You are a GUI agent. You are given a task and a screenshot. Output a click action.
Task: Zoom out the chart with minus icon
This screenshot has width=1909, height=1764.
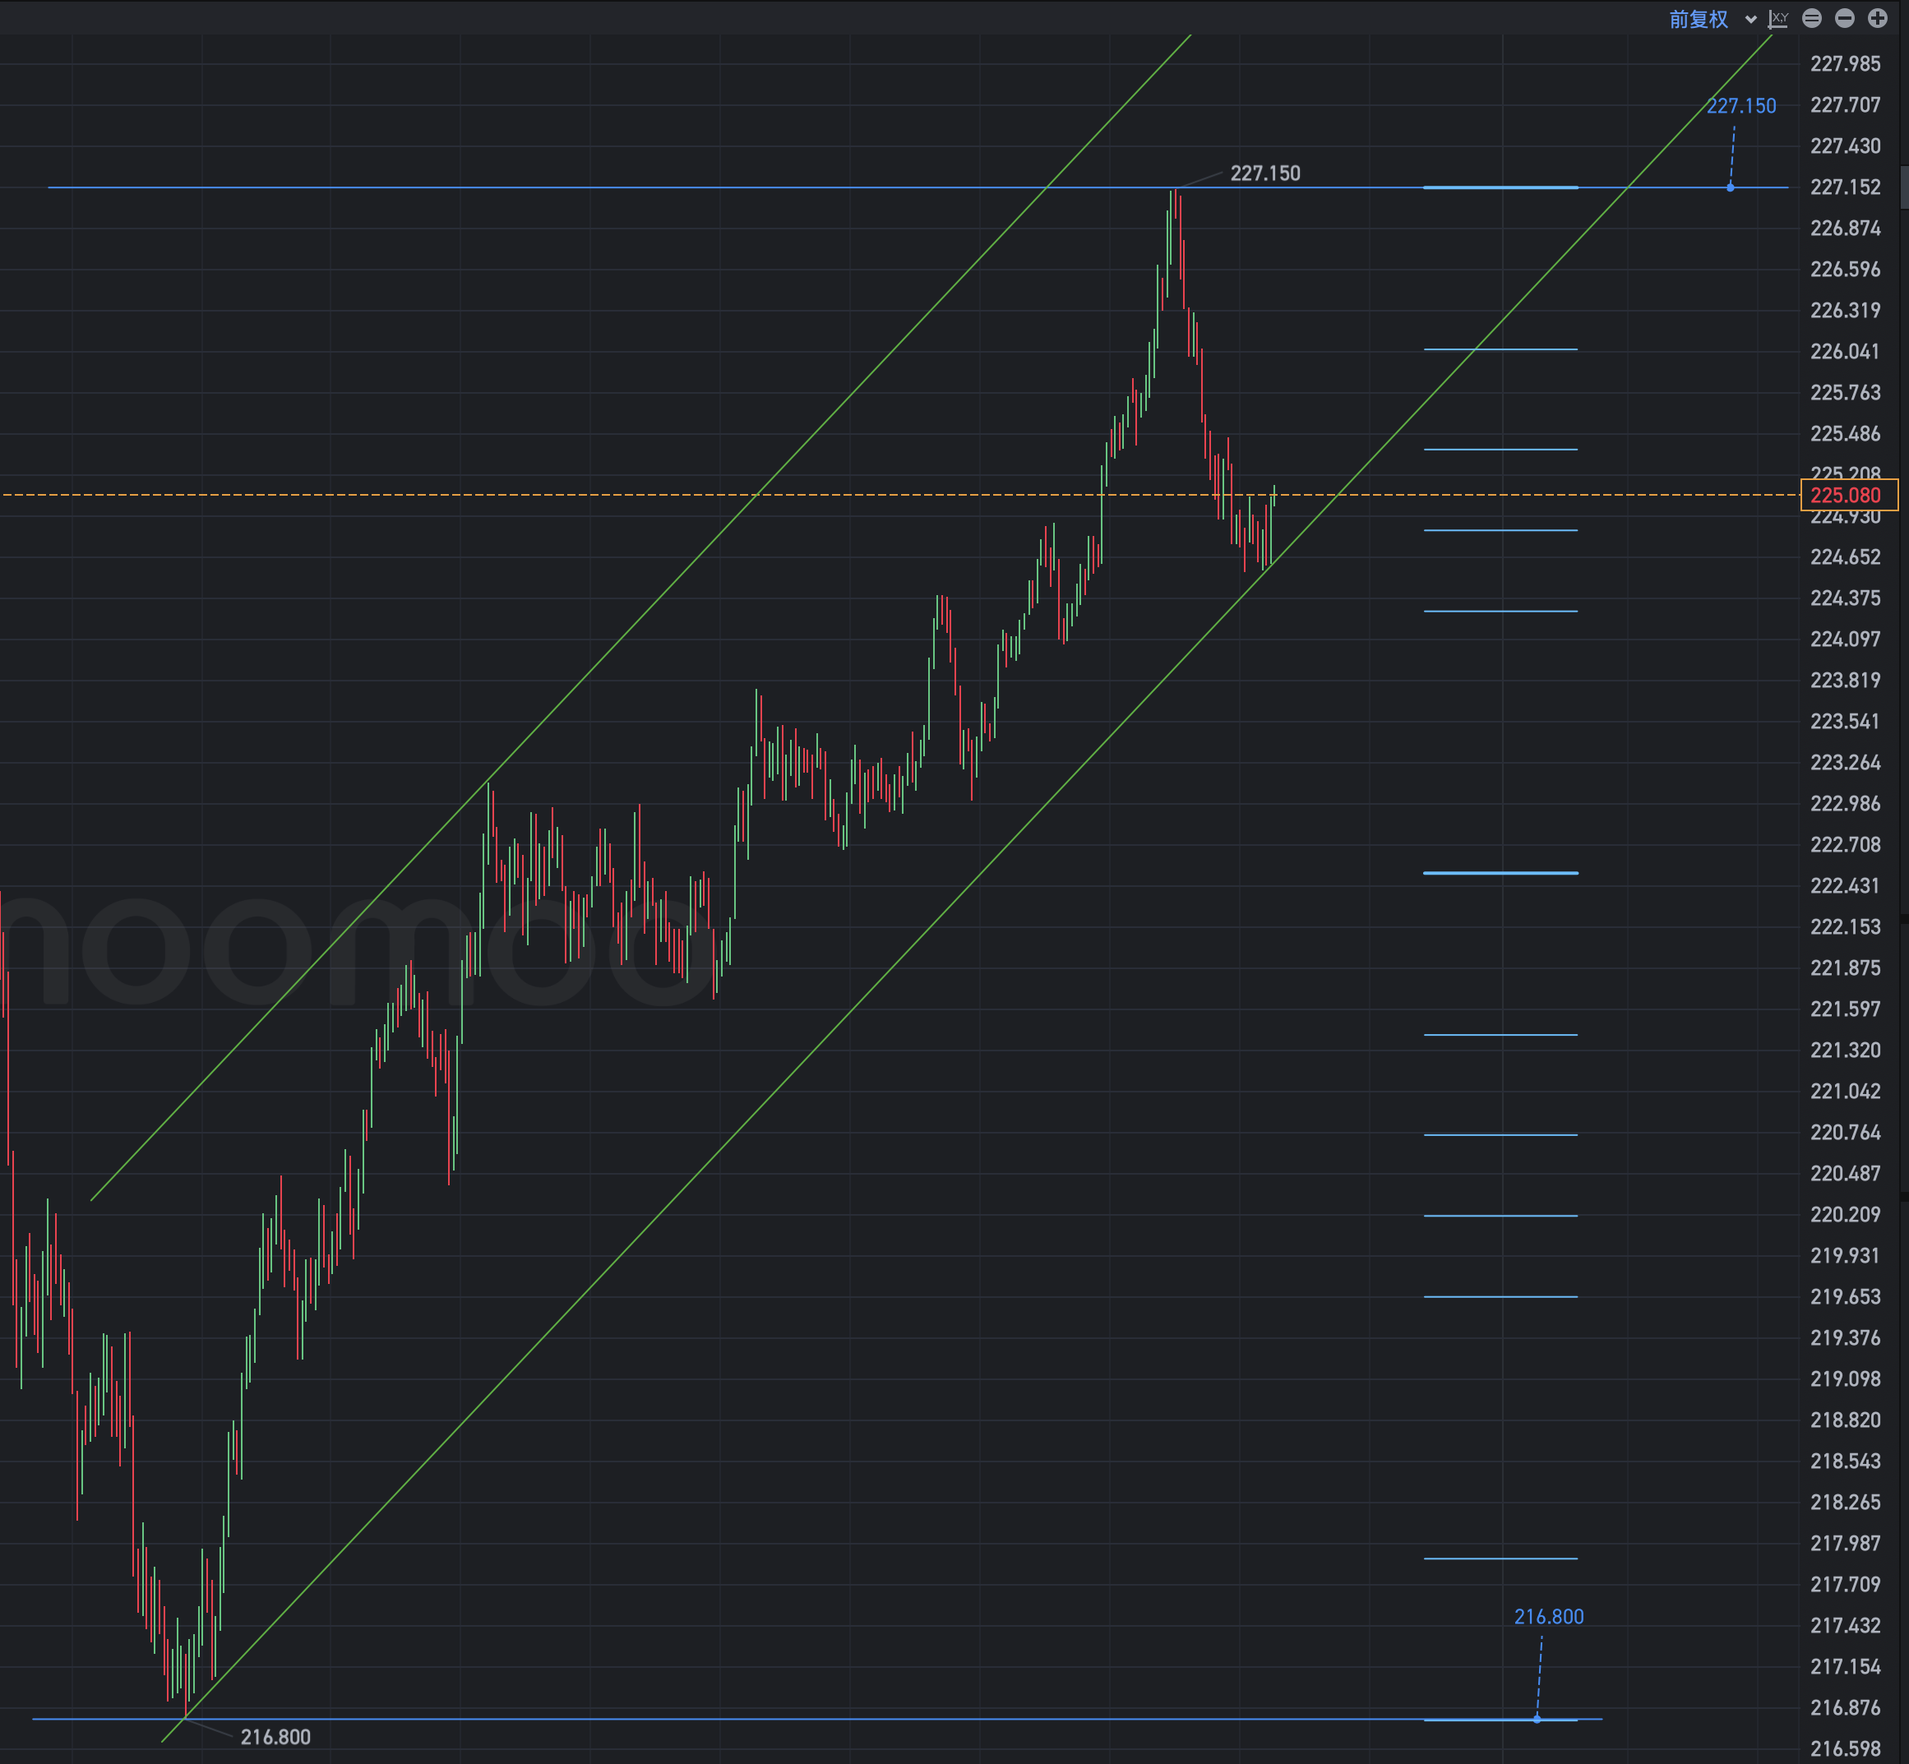[x=1844, y=18]
